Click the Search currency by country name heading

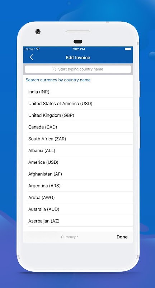point(58,80)
